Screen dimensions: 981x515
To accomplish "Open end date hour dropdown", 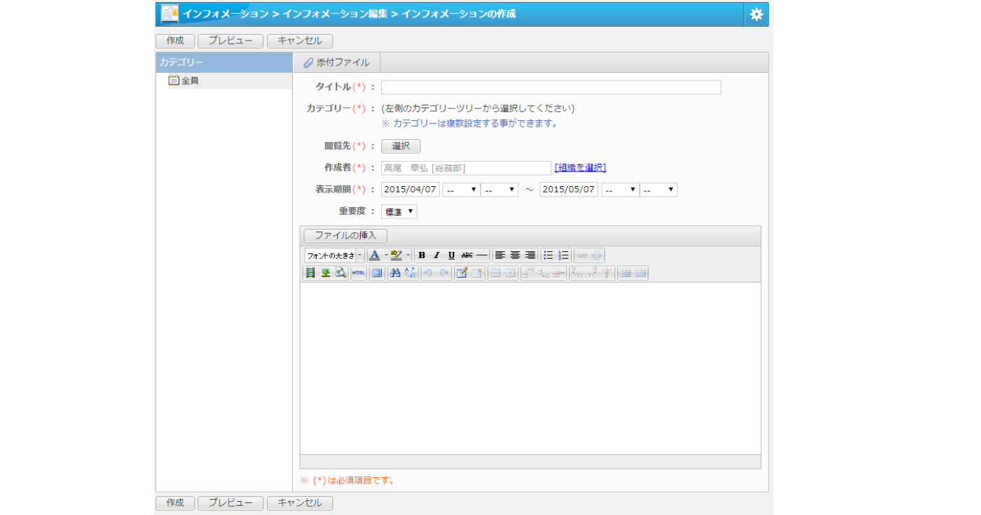I will click(620, 190).
